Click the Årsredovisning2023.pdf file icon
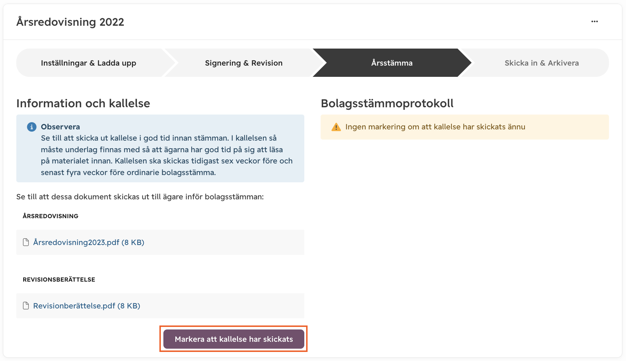The height and width of the screenshot is (361, 626). click(26, 242)
